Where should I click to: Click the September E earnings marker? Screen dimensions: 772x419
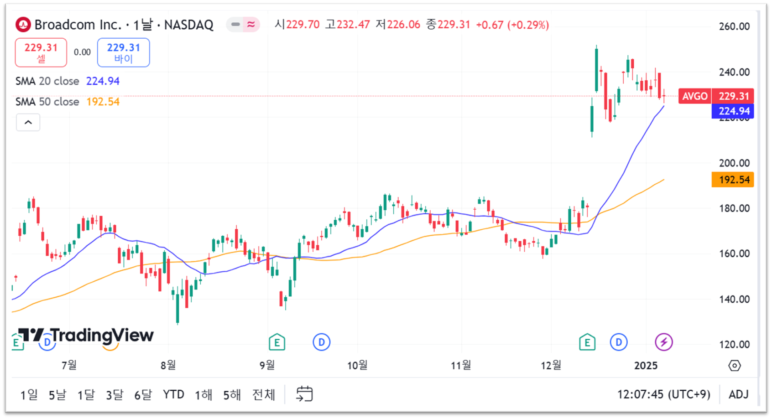point(277,342)
